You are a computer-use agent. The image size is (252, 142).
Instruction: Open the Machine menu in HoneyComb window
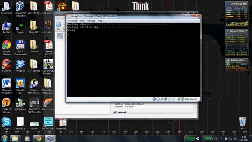(72, 21)
